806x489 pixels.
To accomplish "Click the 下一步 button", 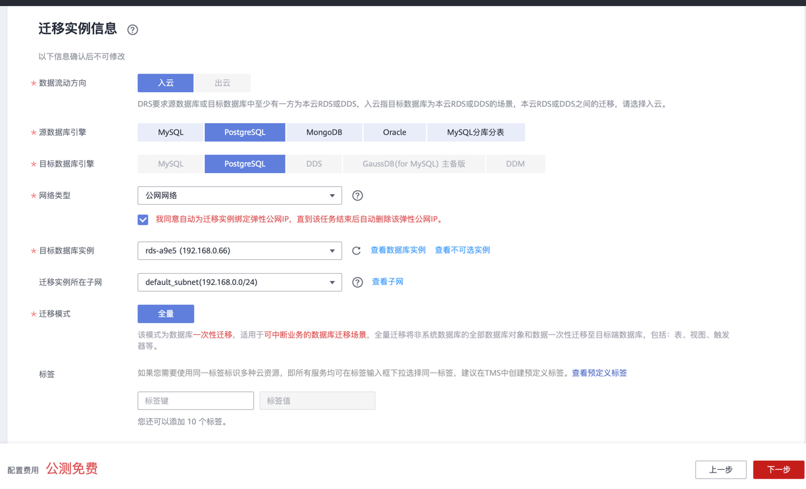I will 778,469.
